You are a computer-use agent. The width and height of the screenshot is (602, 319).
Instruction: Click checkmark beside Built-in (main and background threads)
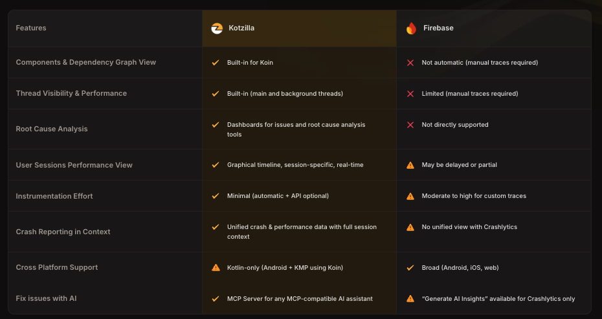click(216, 93)
